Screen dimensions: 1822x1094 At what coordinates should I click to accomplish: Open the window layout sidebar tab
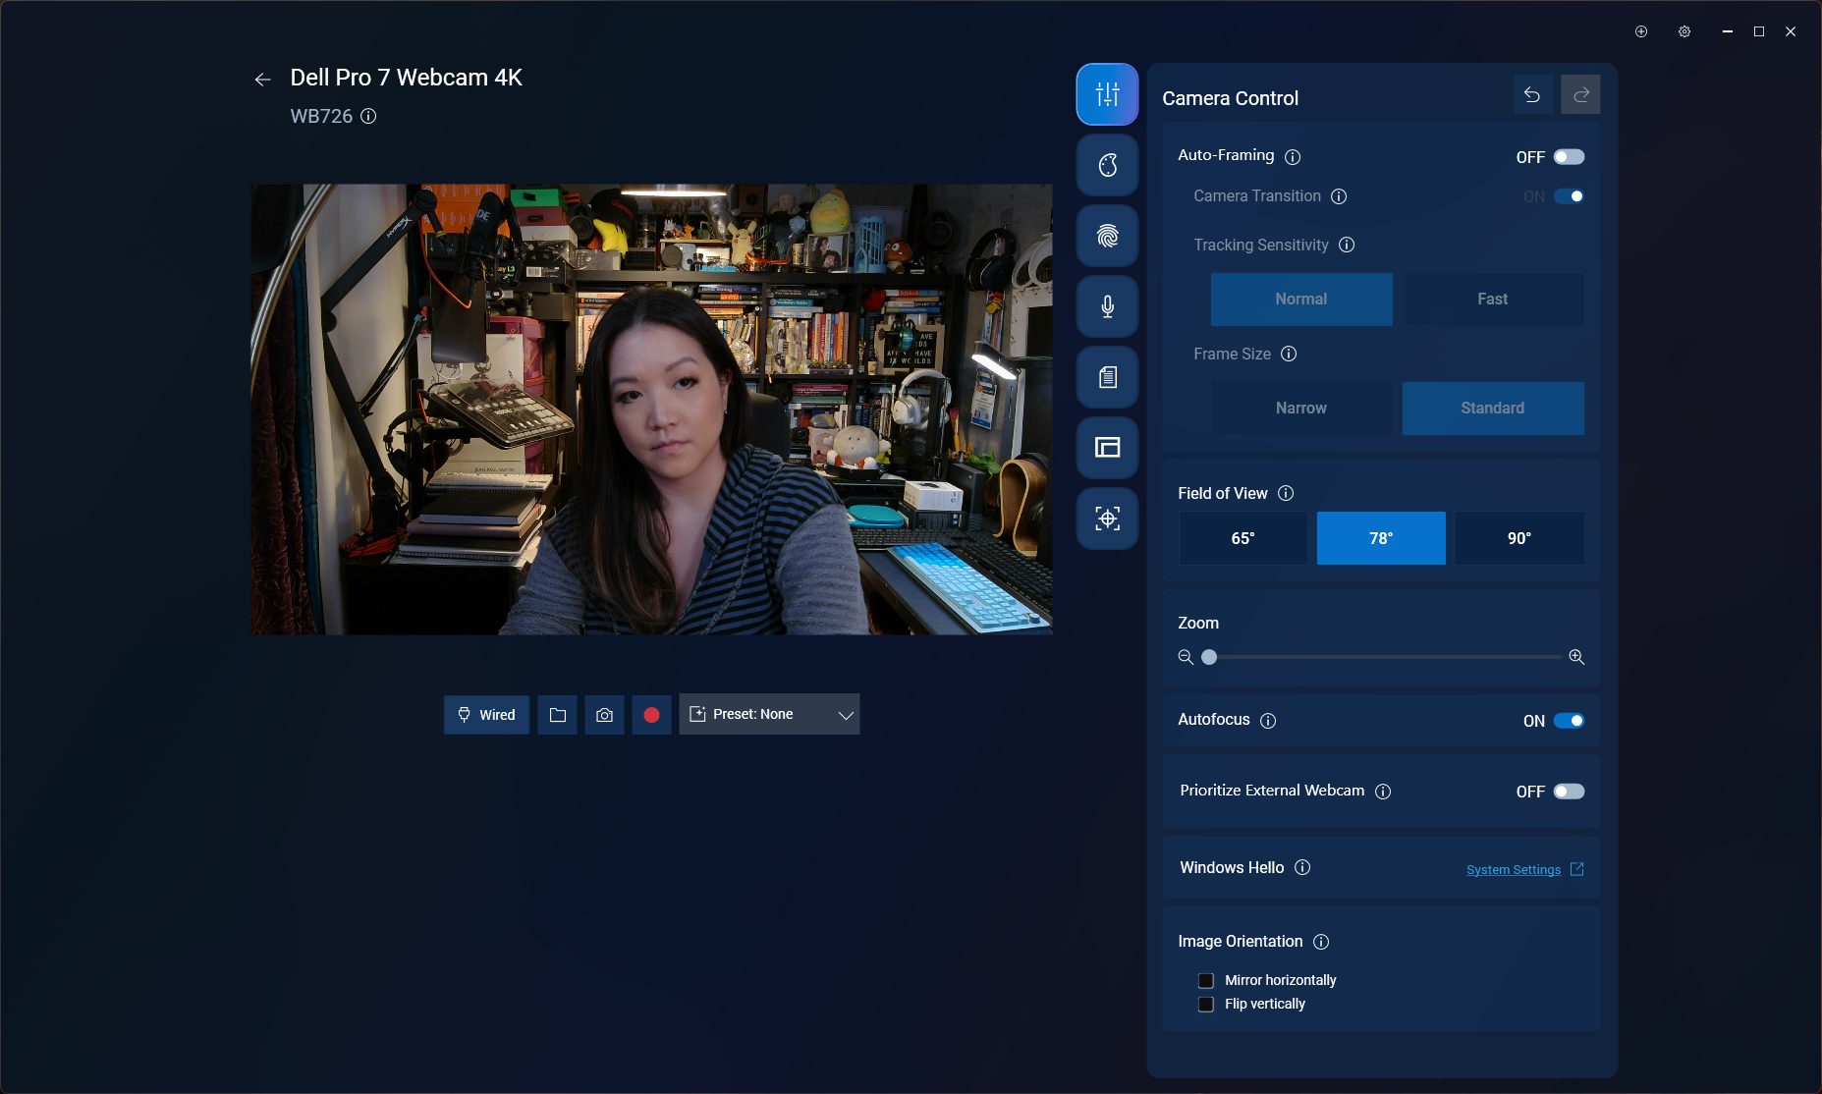point(1107,448)
